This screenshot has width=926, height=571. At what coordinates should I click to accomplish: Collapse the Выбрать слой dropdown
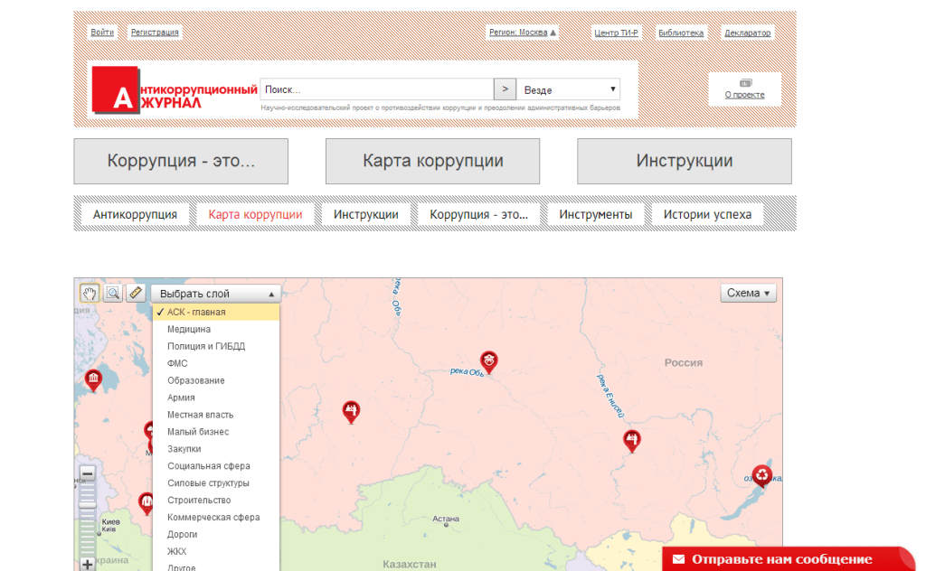pyautogui.click(x=214, y=292)
